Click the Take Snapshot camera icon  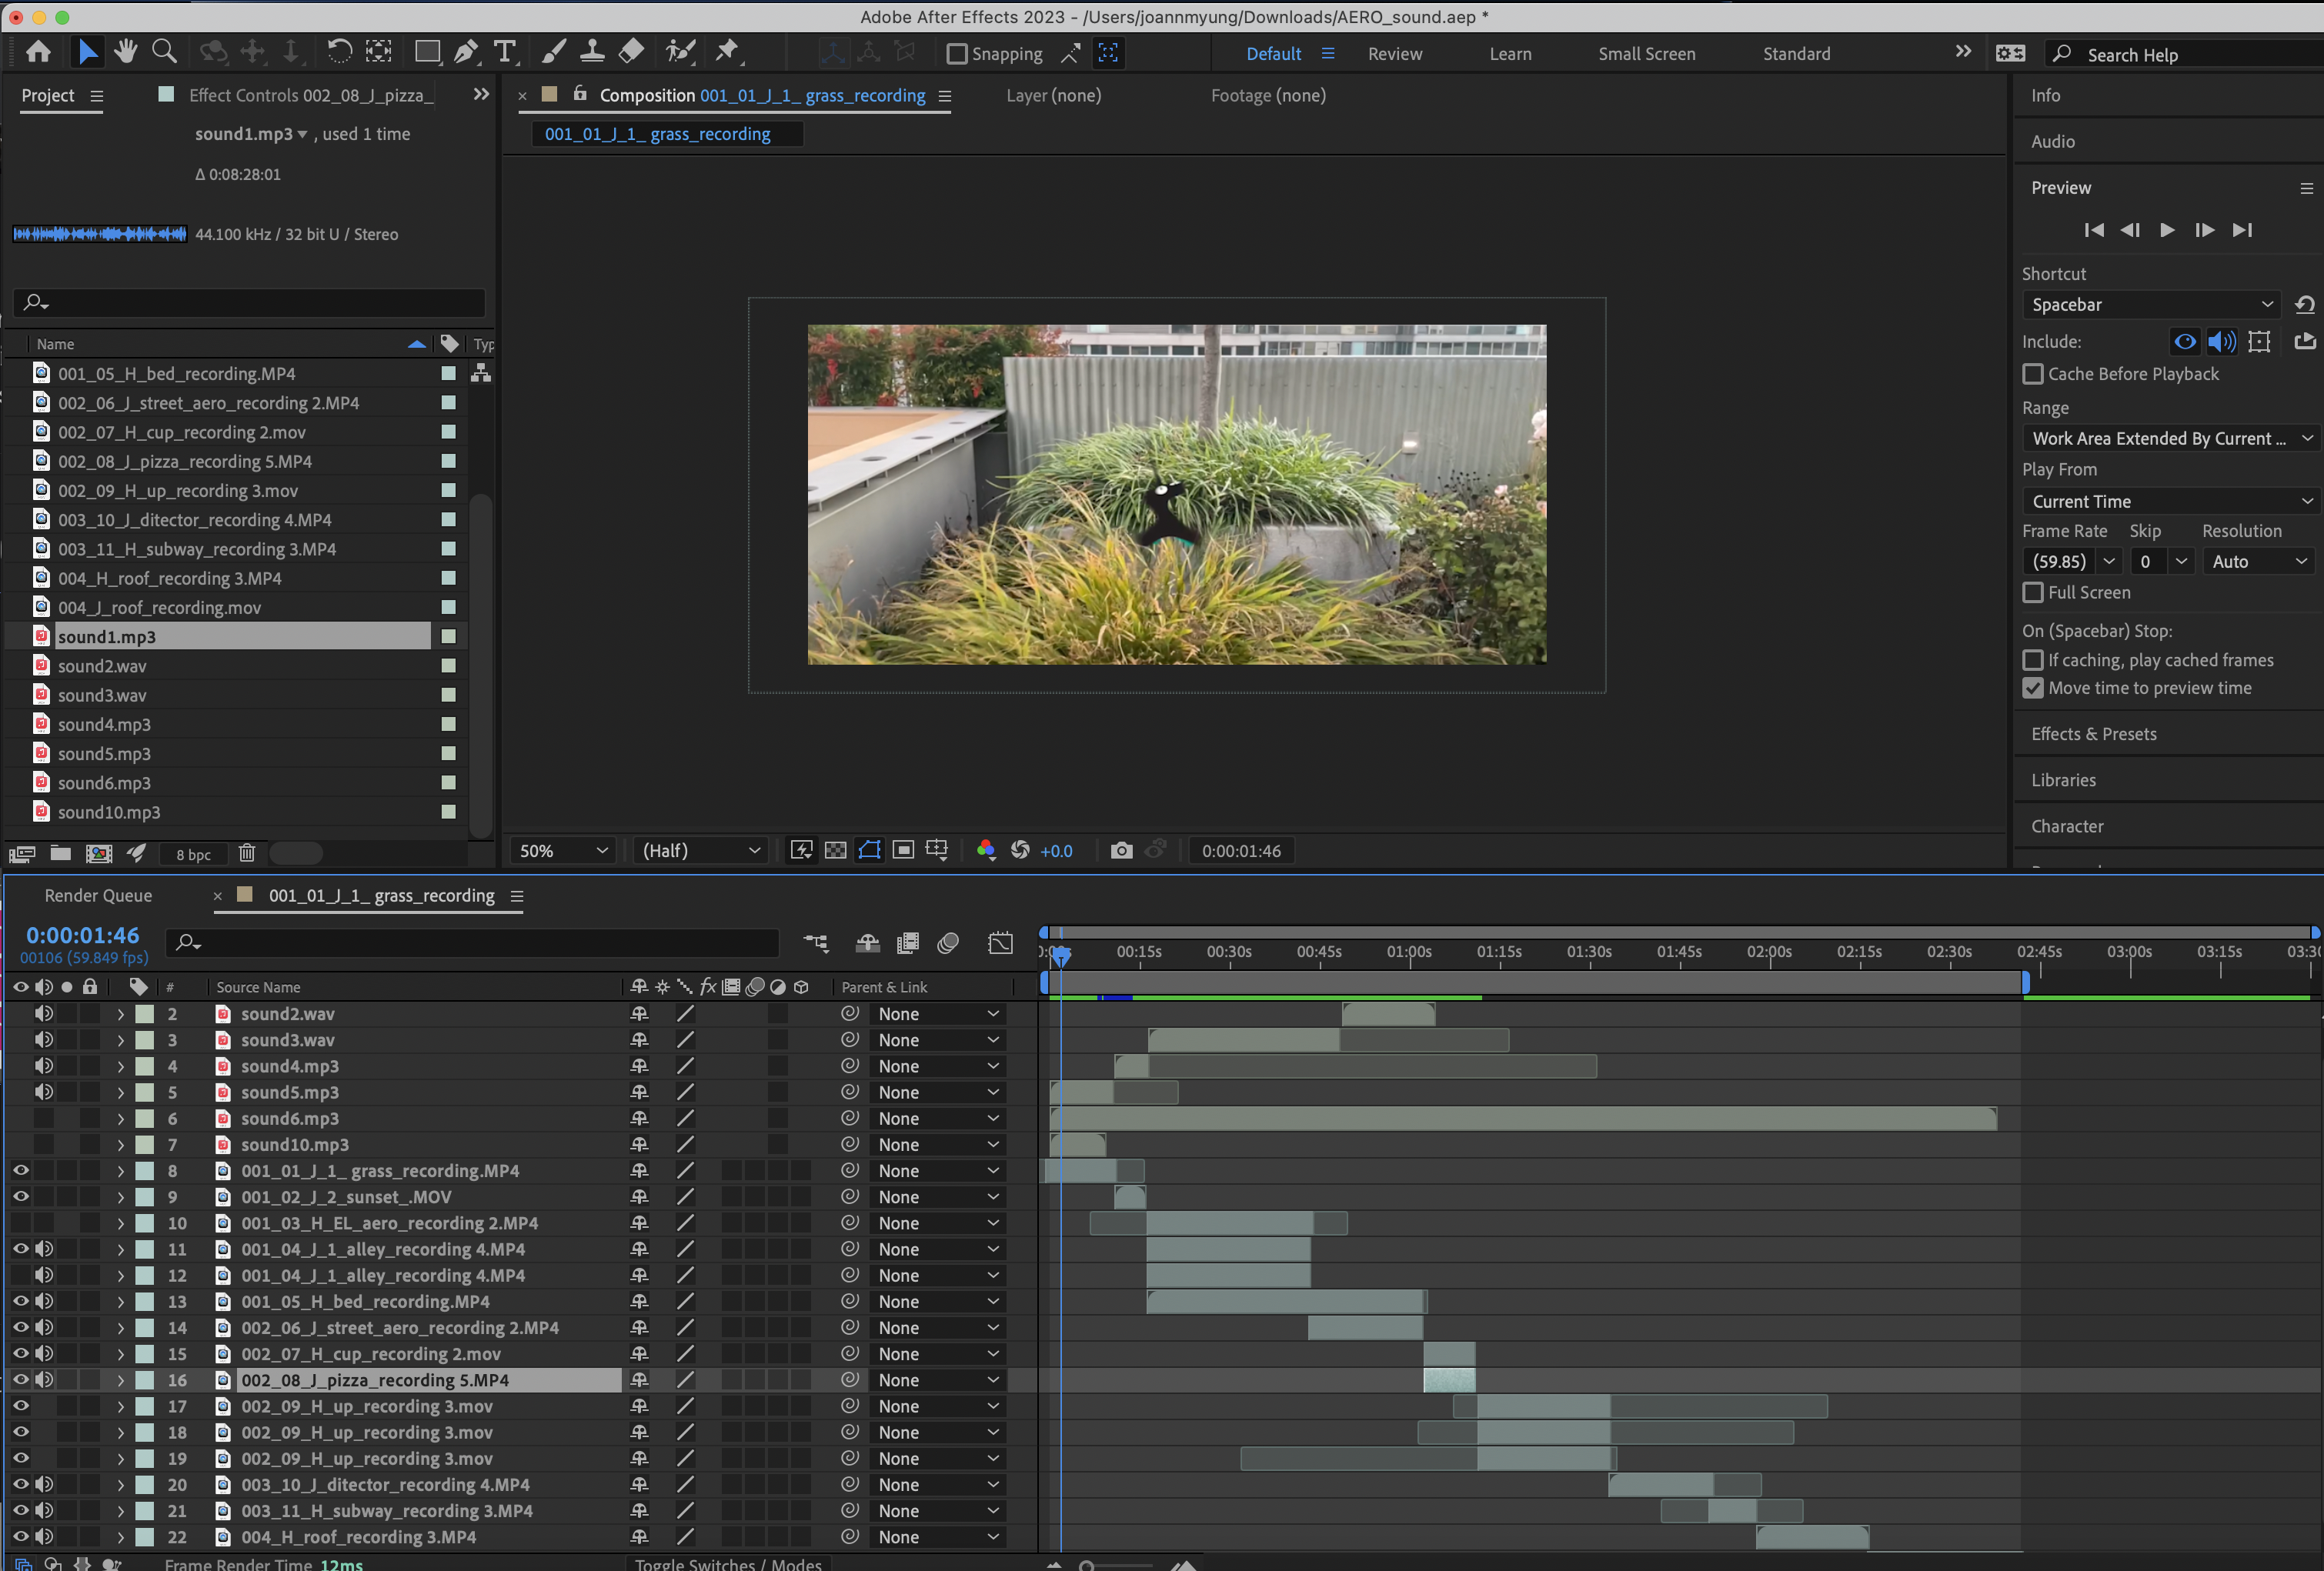(1121, 851)
